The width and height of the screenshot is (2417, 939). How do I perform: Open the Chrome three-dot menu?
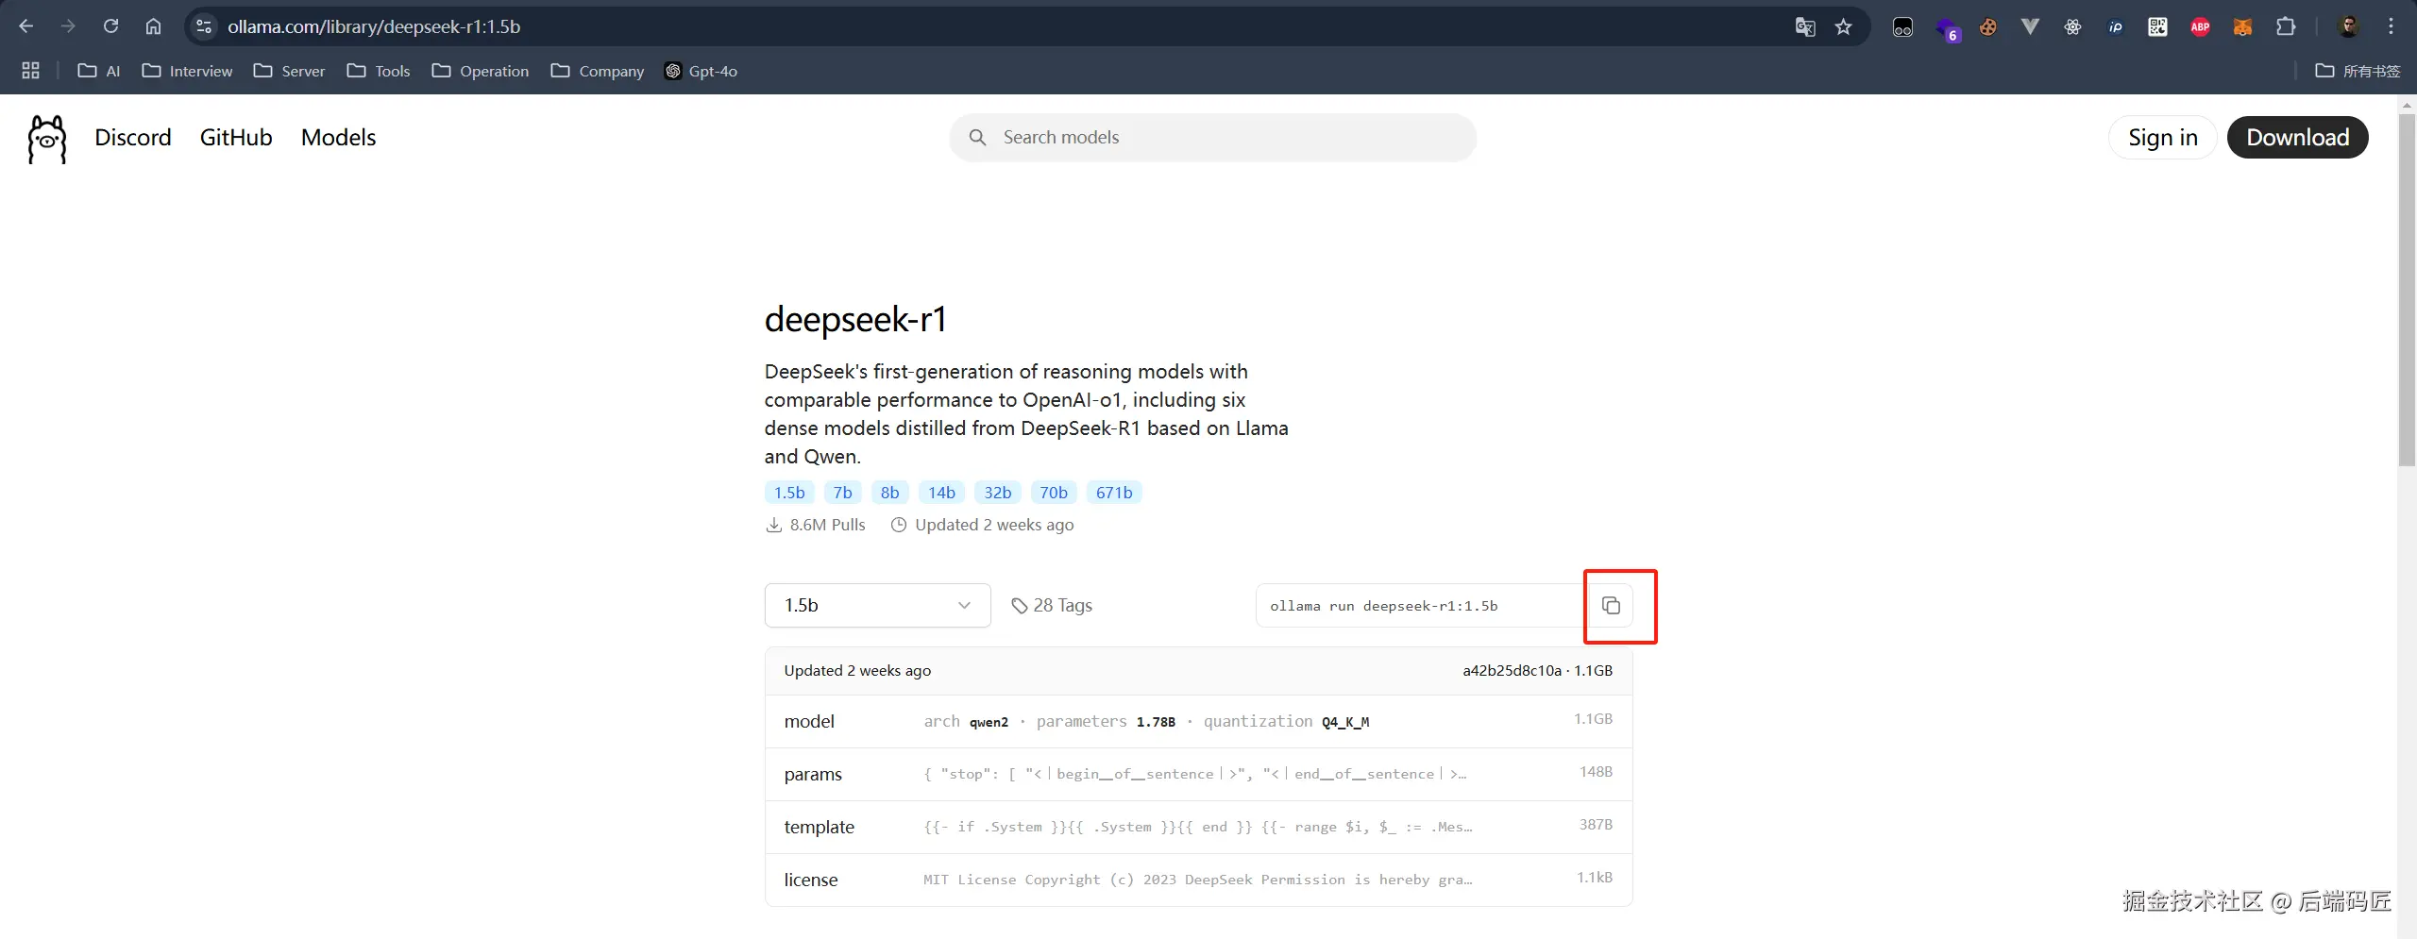2391,26
